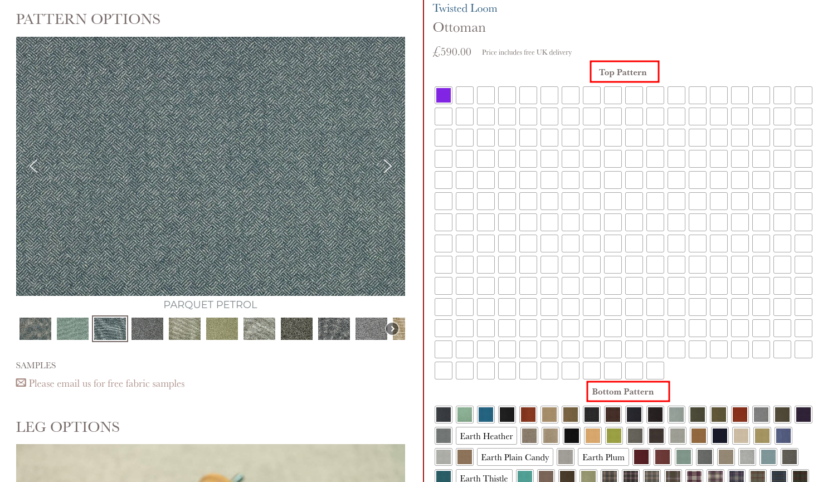Open the first blue-brown floral fabric thumbnail
The height and width of the screenshot is (482, 823).
(x=35, y=329)
